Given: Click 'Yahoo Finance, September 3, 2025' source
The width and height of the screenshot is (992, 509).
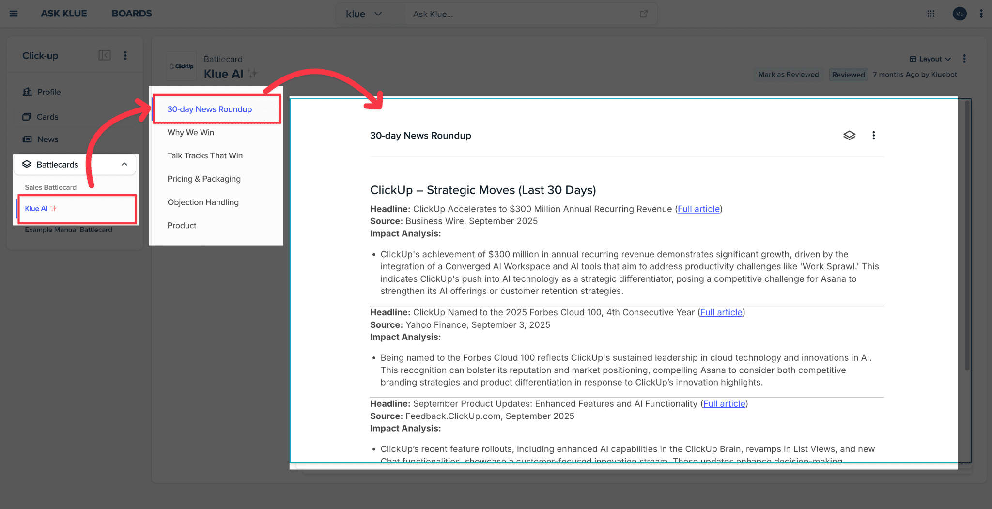Looking at the screenshot, I should [x=478, y=324].
